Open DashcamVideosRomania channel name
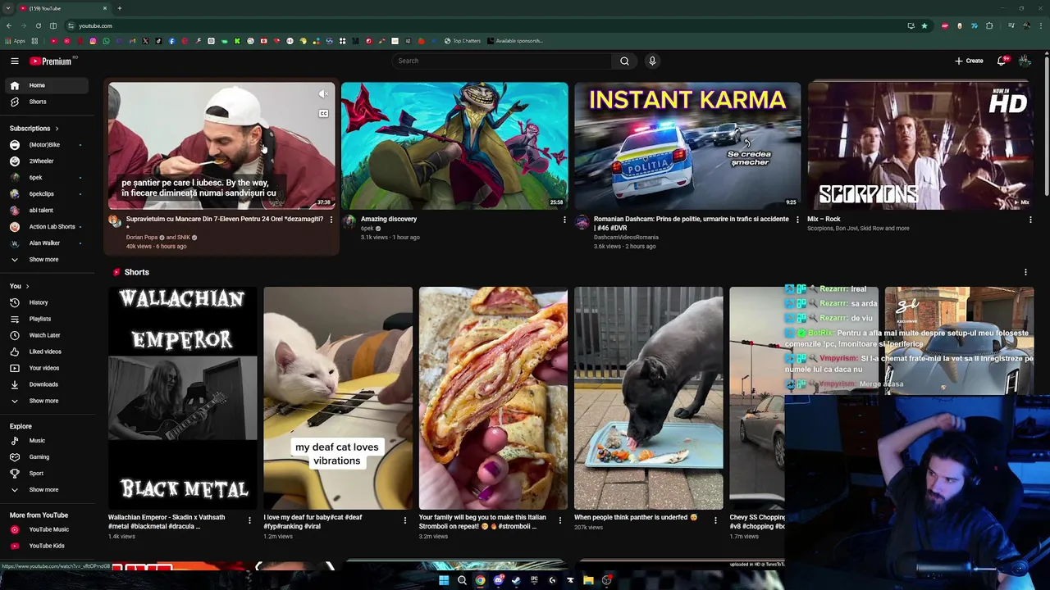Image resolution: width=1050 pixels, height=590 pixels. coord(626,238)
